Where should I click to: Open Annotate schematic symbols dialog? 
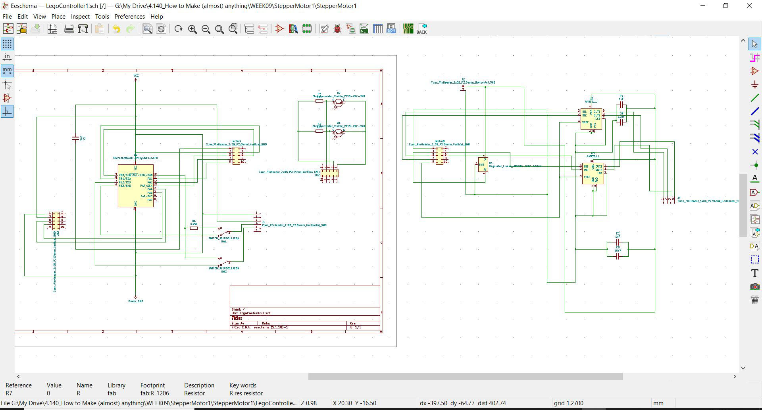pos(324,29)
